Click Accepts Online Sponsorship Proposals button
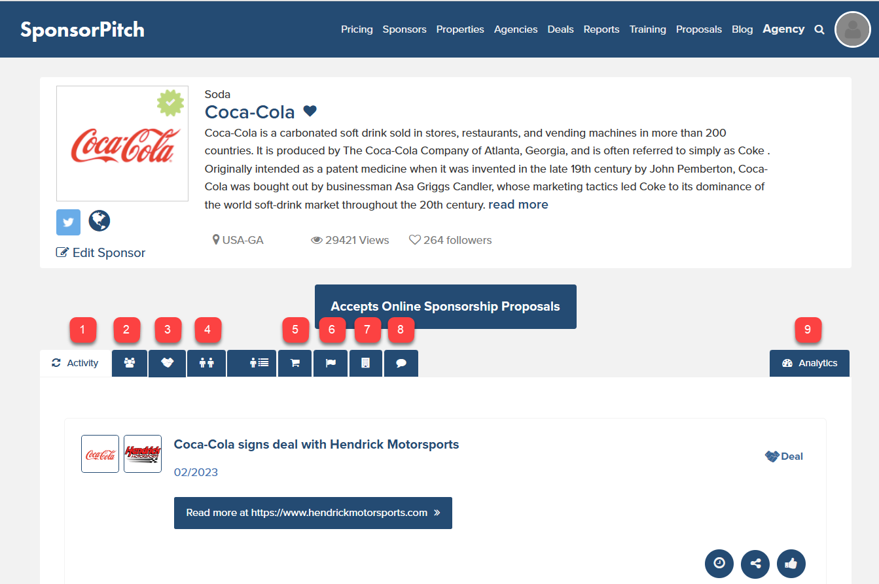Image resolution: width=879 pixels, height=584 pixels. coord(446,307)
